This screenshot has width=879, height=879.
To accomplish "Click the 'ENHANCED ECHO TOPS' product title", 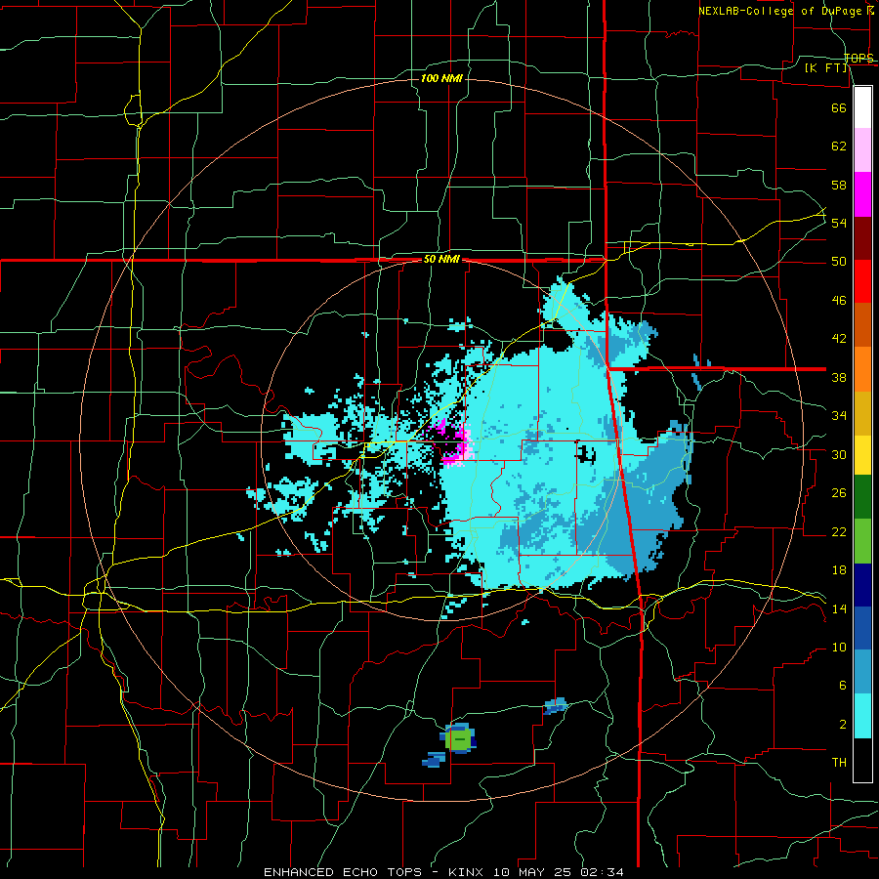I will pos(343,872).
